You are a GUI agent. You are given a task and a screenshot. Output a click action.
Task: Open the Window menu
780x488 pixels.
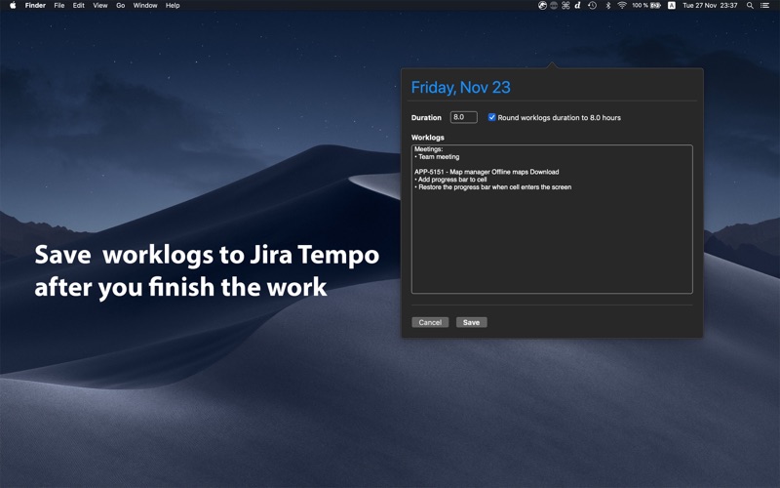click(x=145, y=6)
